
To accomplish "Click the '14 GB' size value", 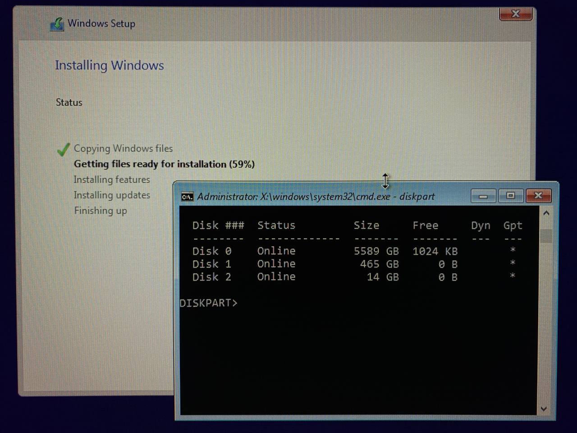I will pos(383,277).
